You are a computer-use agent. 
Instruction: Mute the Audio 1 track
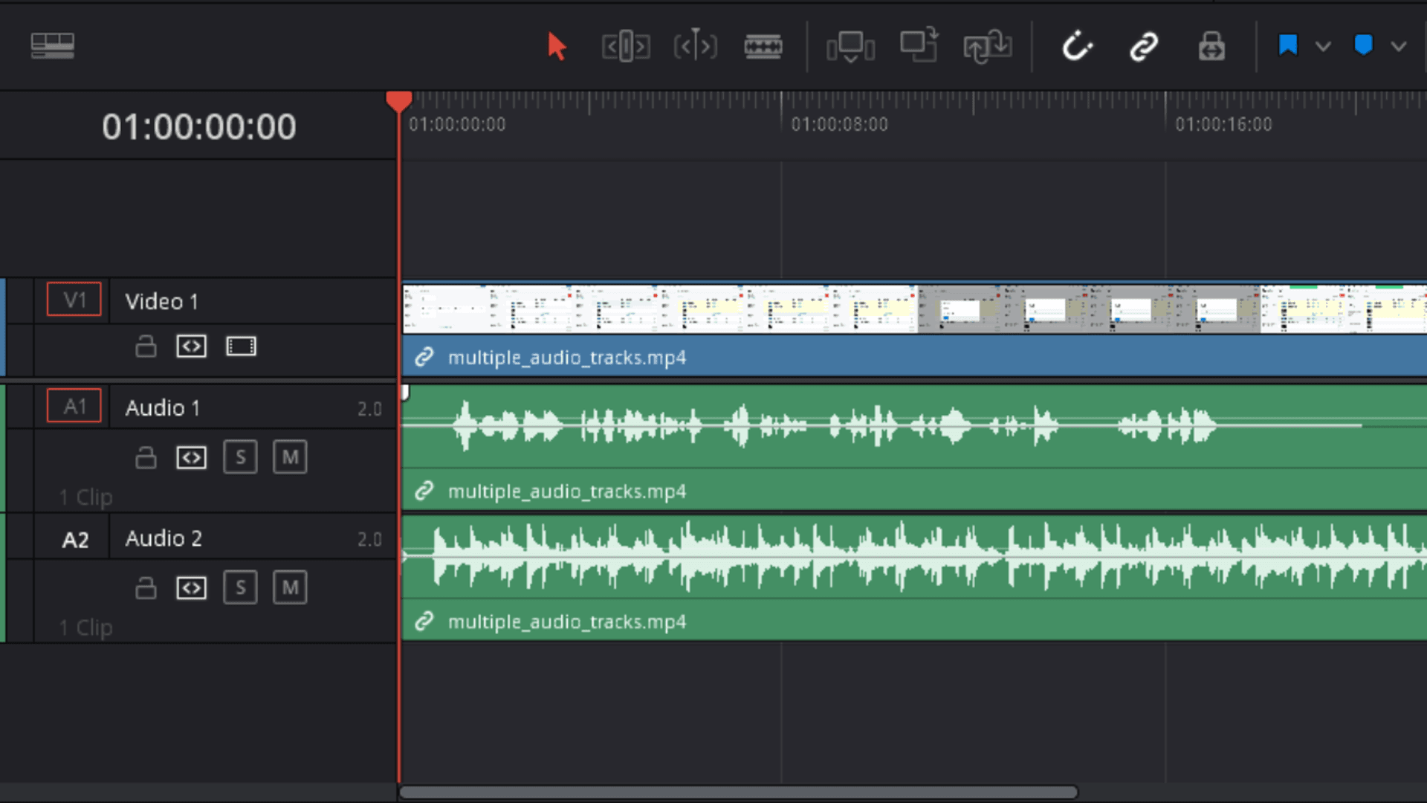click(290, 457)
